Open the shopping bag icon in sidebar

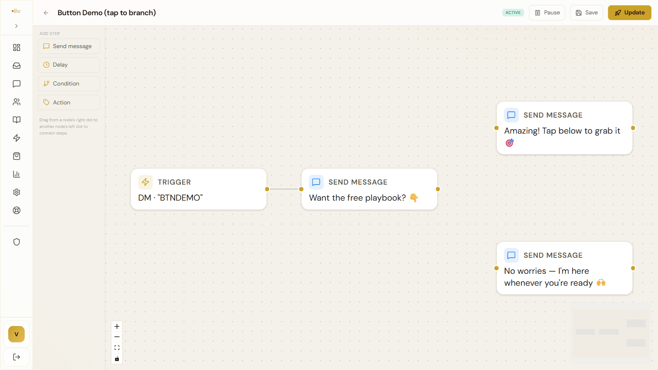click(16, 156)
